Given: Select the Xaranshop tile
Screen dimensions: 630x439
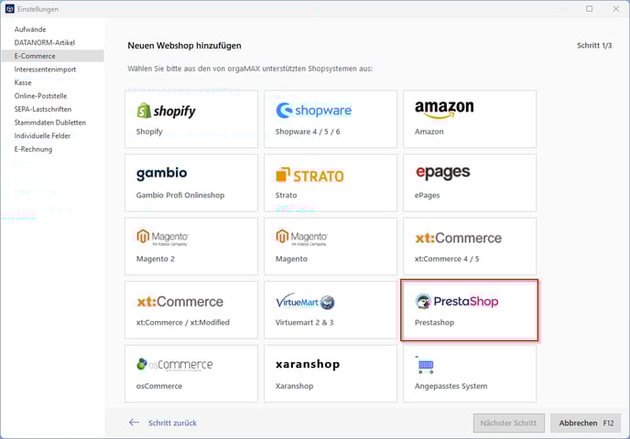Looking at the screenshot, I should [331, 373].
